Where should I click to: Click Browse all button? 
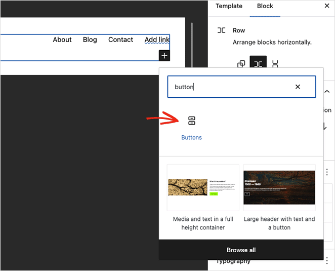(x=241, y=250)
